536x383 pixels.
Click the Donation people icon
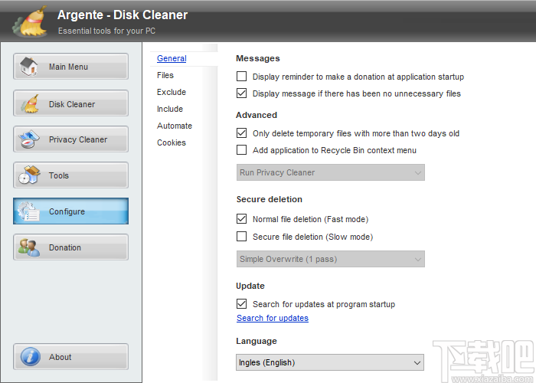(29, 247)
